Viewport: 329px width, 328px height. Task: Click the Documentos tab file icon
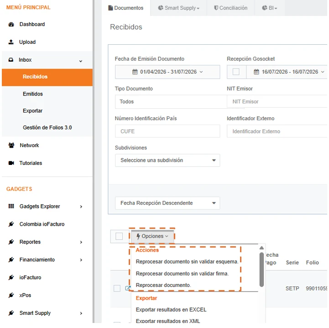pyautogui.click(x=110, y=8)
